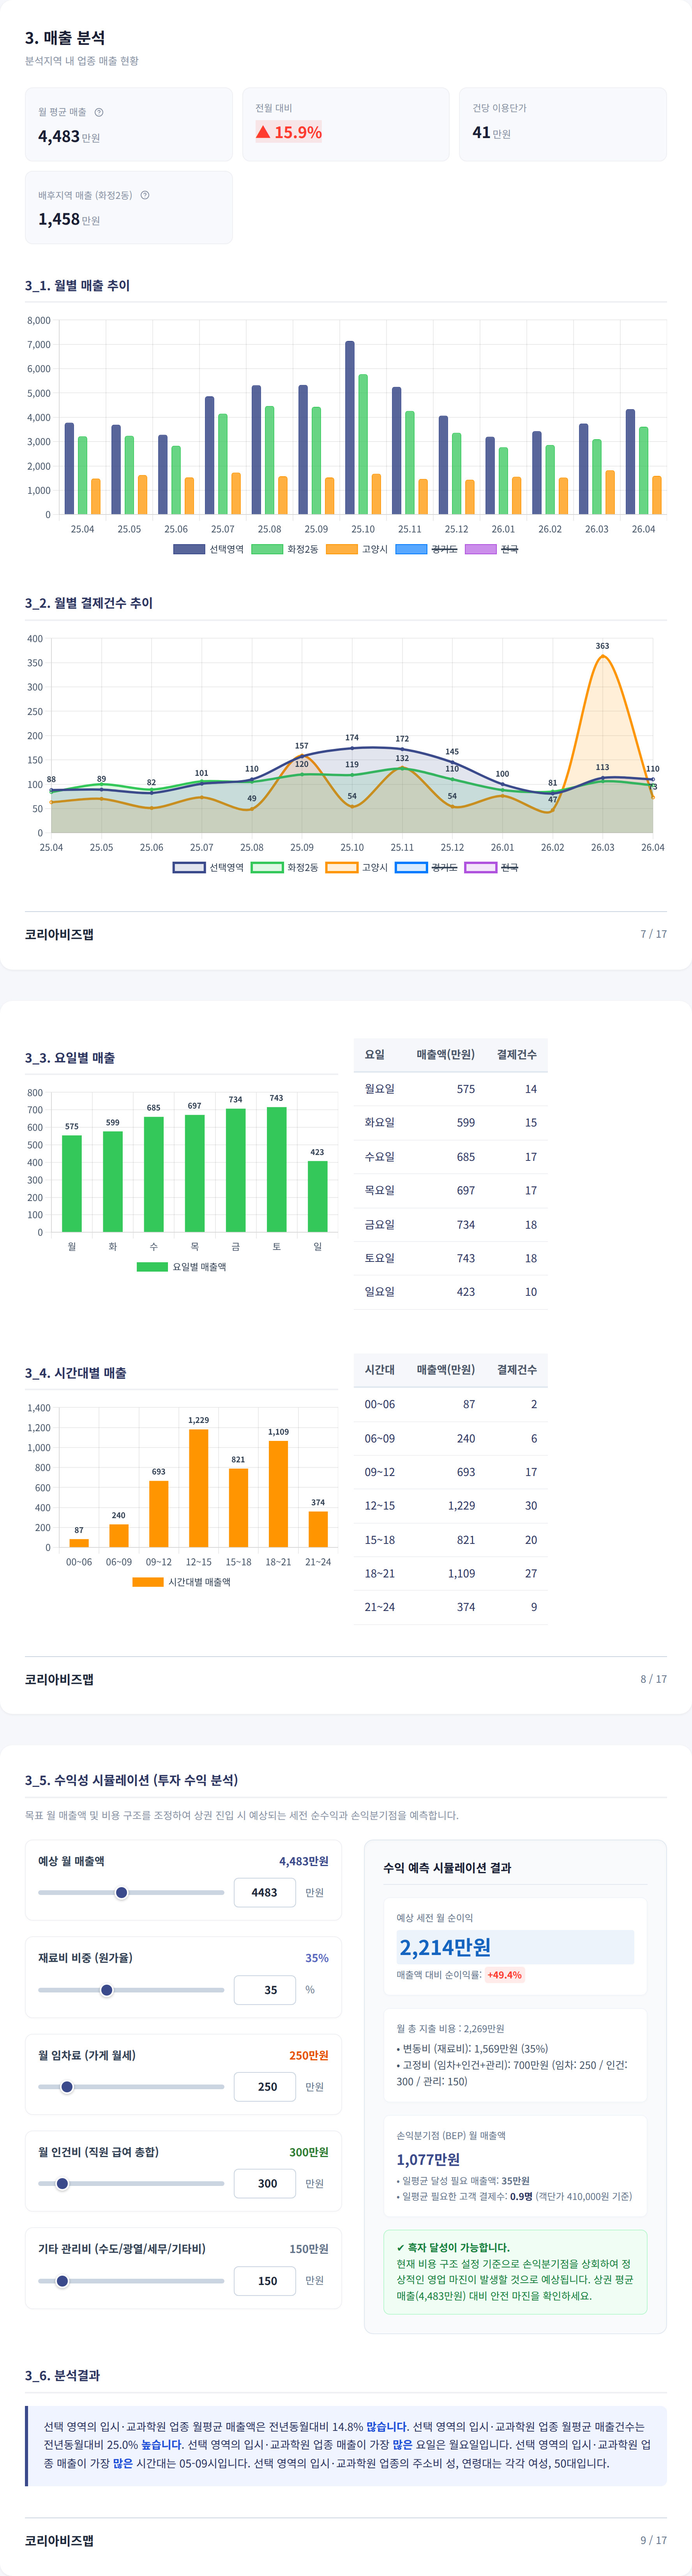The width and height of the screenshot is (692, 2576).
Task: Click the 금요일 row in weekday table
Action: click(450, 1225)
